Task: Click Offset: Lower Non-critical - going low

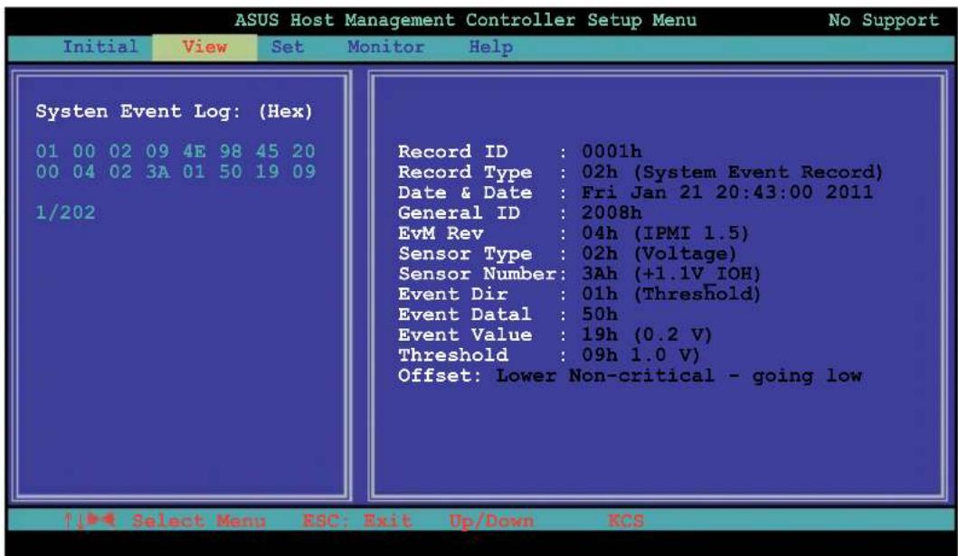Action: (x=630, y=375)
